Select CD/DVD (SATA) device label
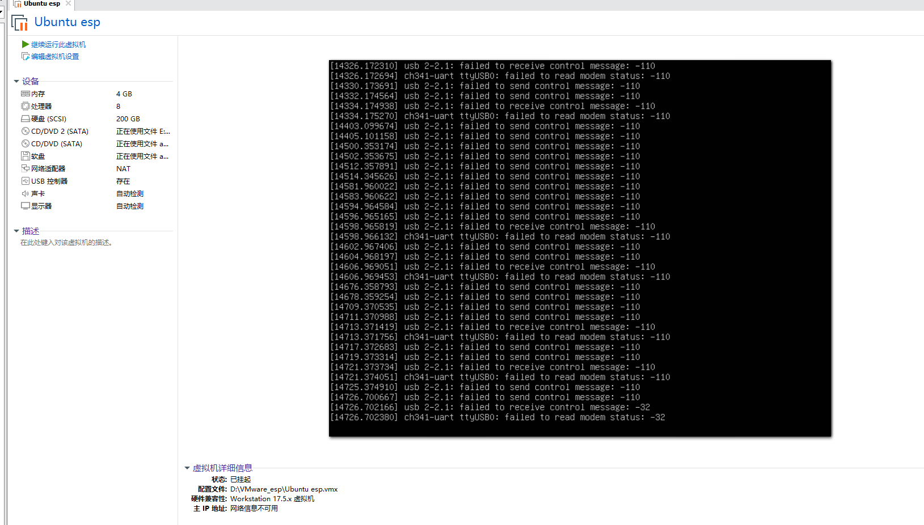 [57, 143]
